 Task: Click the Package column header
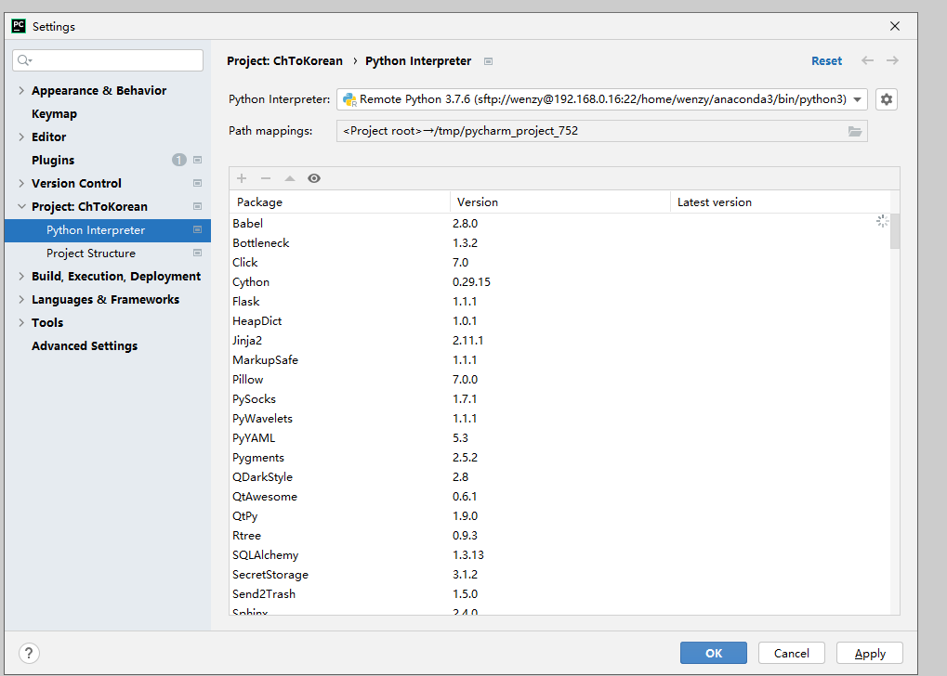339,202
